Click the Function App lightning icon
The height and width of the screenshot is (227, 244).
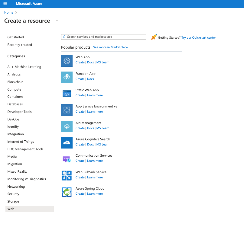pyautogui.click(x=67, y=77)
